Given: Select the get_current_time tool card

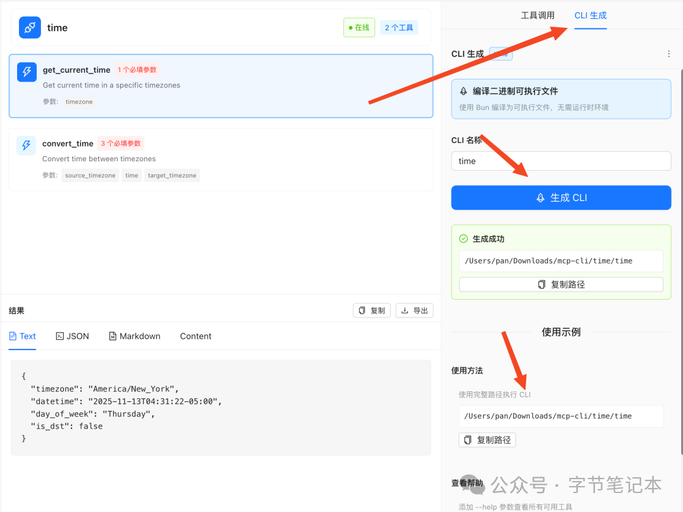Looking at the screenshot, I should pyautogui.click(x=221, y=86).
